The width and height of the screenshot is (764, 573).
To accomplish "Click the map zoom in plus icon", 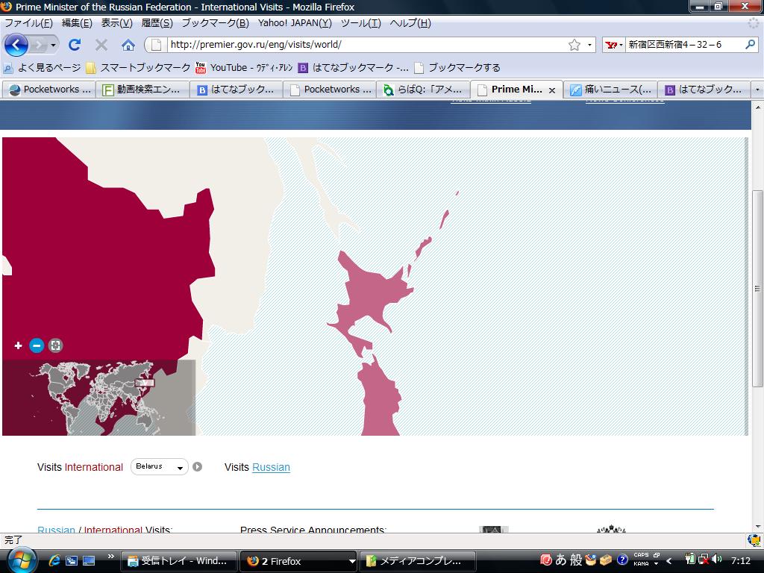I will [x=19, y=345].
